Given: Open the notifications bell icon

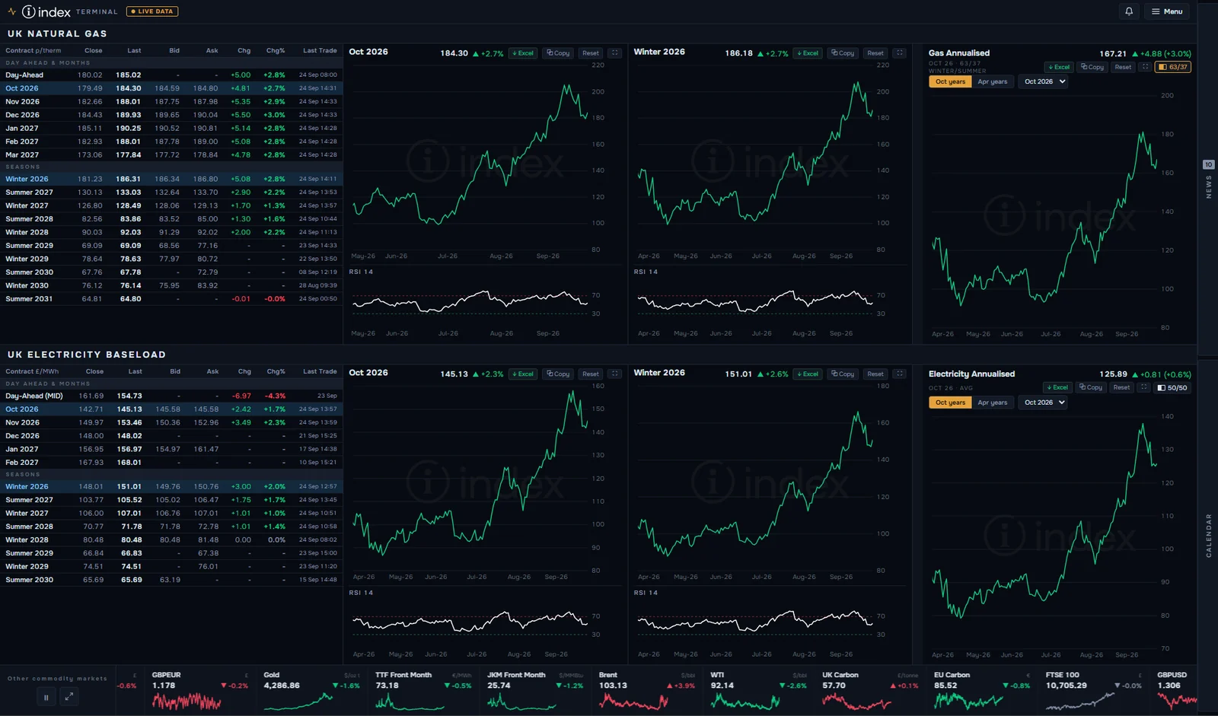Looking at the screenshot, I should click(x=1129, y=11).
